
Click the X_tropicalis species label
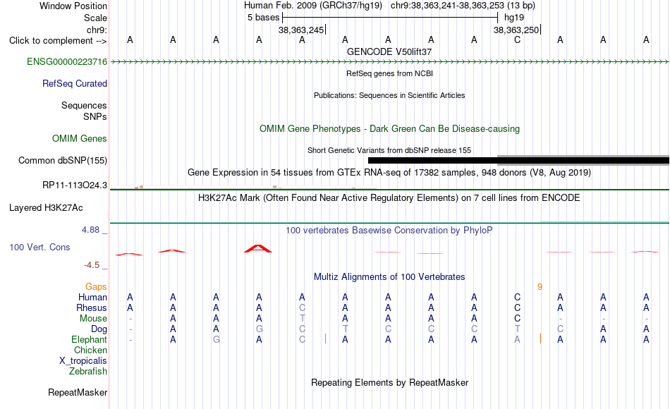pyautogui.click(x=83, y=361)
